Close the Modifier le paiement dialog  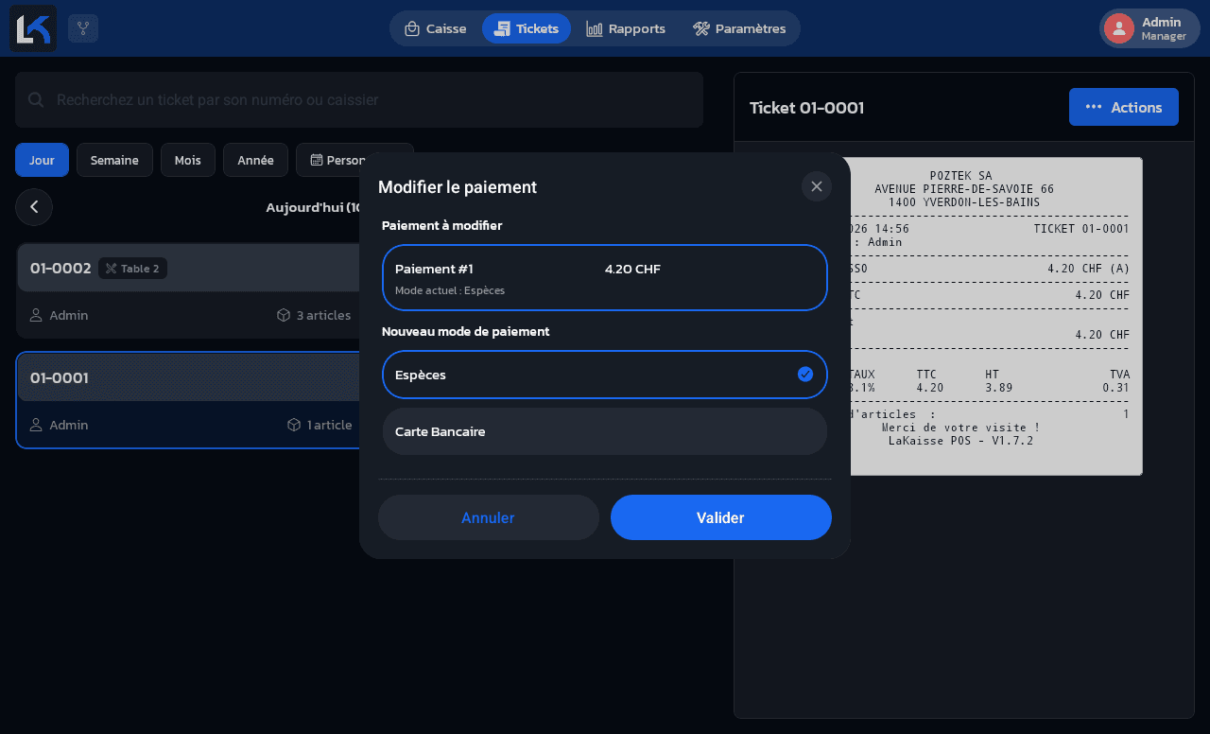[817, 186]
